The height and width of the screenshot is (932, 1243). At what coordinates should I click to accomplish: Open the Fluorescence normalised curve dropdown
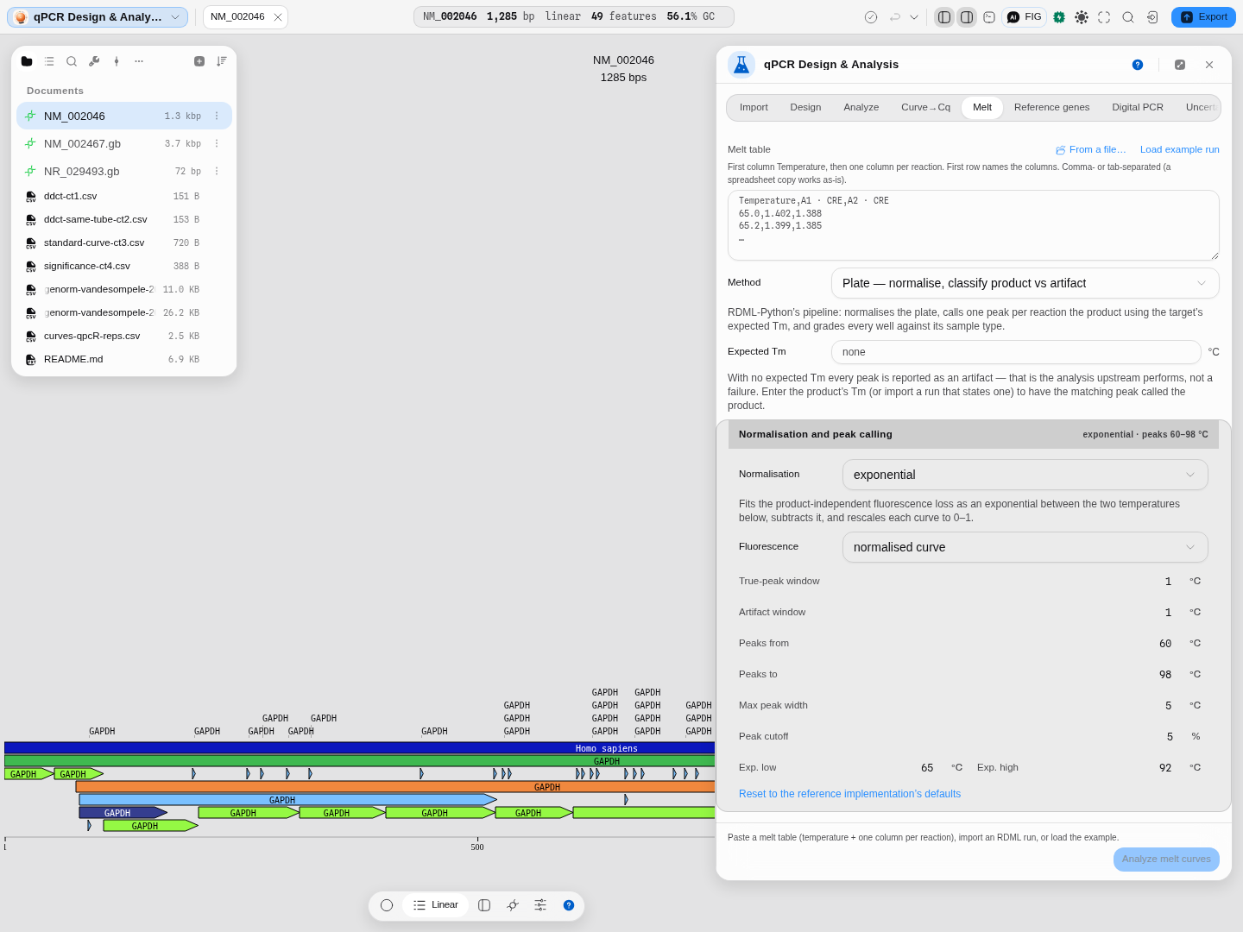1025,547
